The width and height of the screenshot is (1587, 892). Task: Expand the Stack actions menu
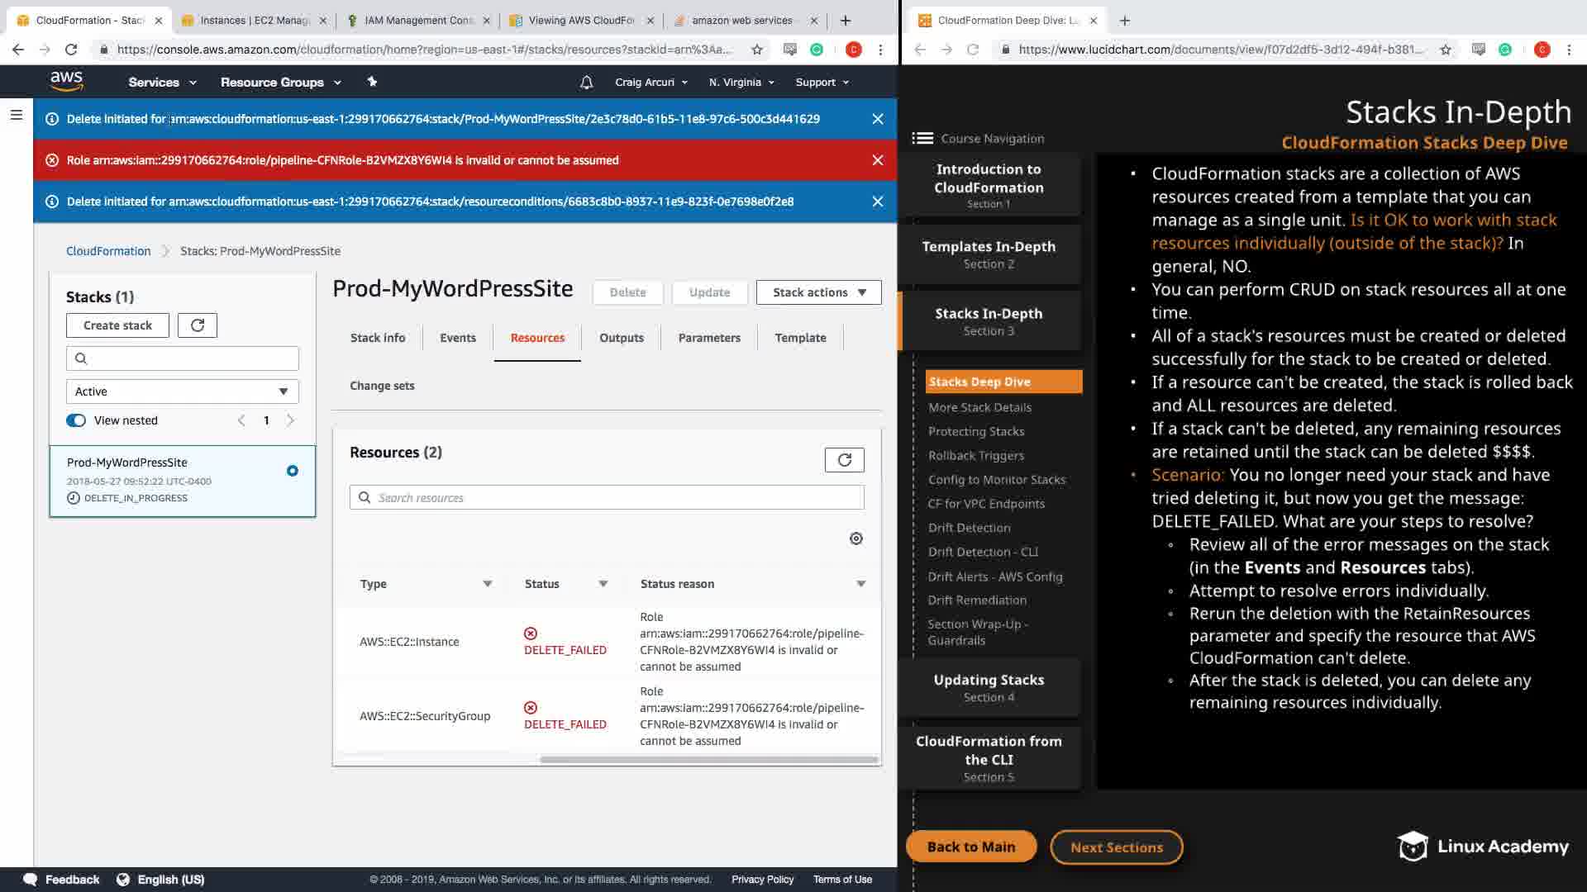(818, 292)
